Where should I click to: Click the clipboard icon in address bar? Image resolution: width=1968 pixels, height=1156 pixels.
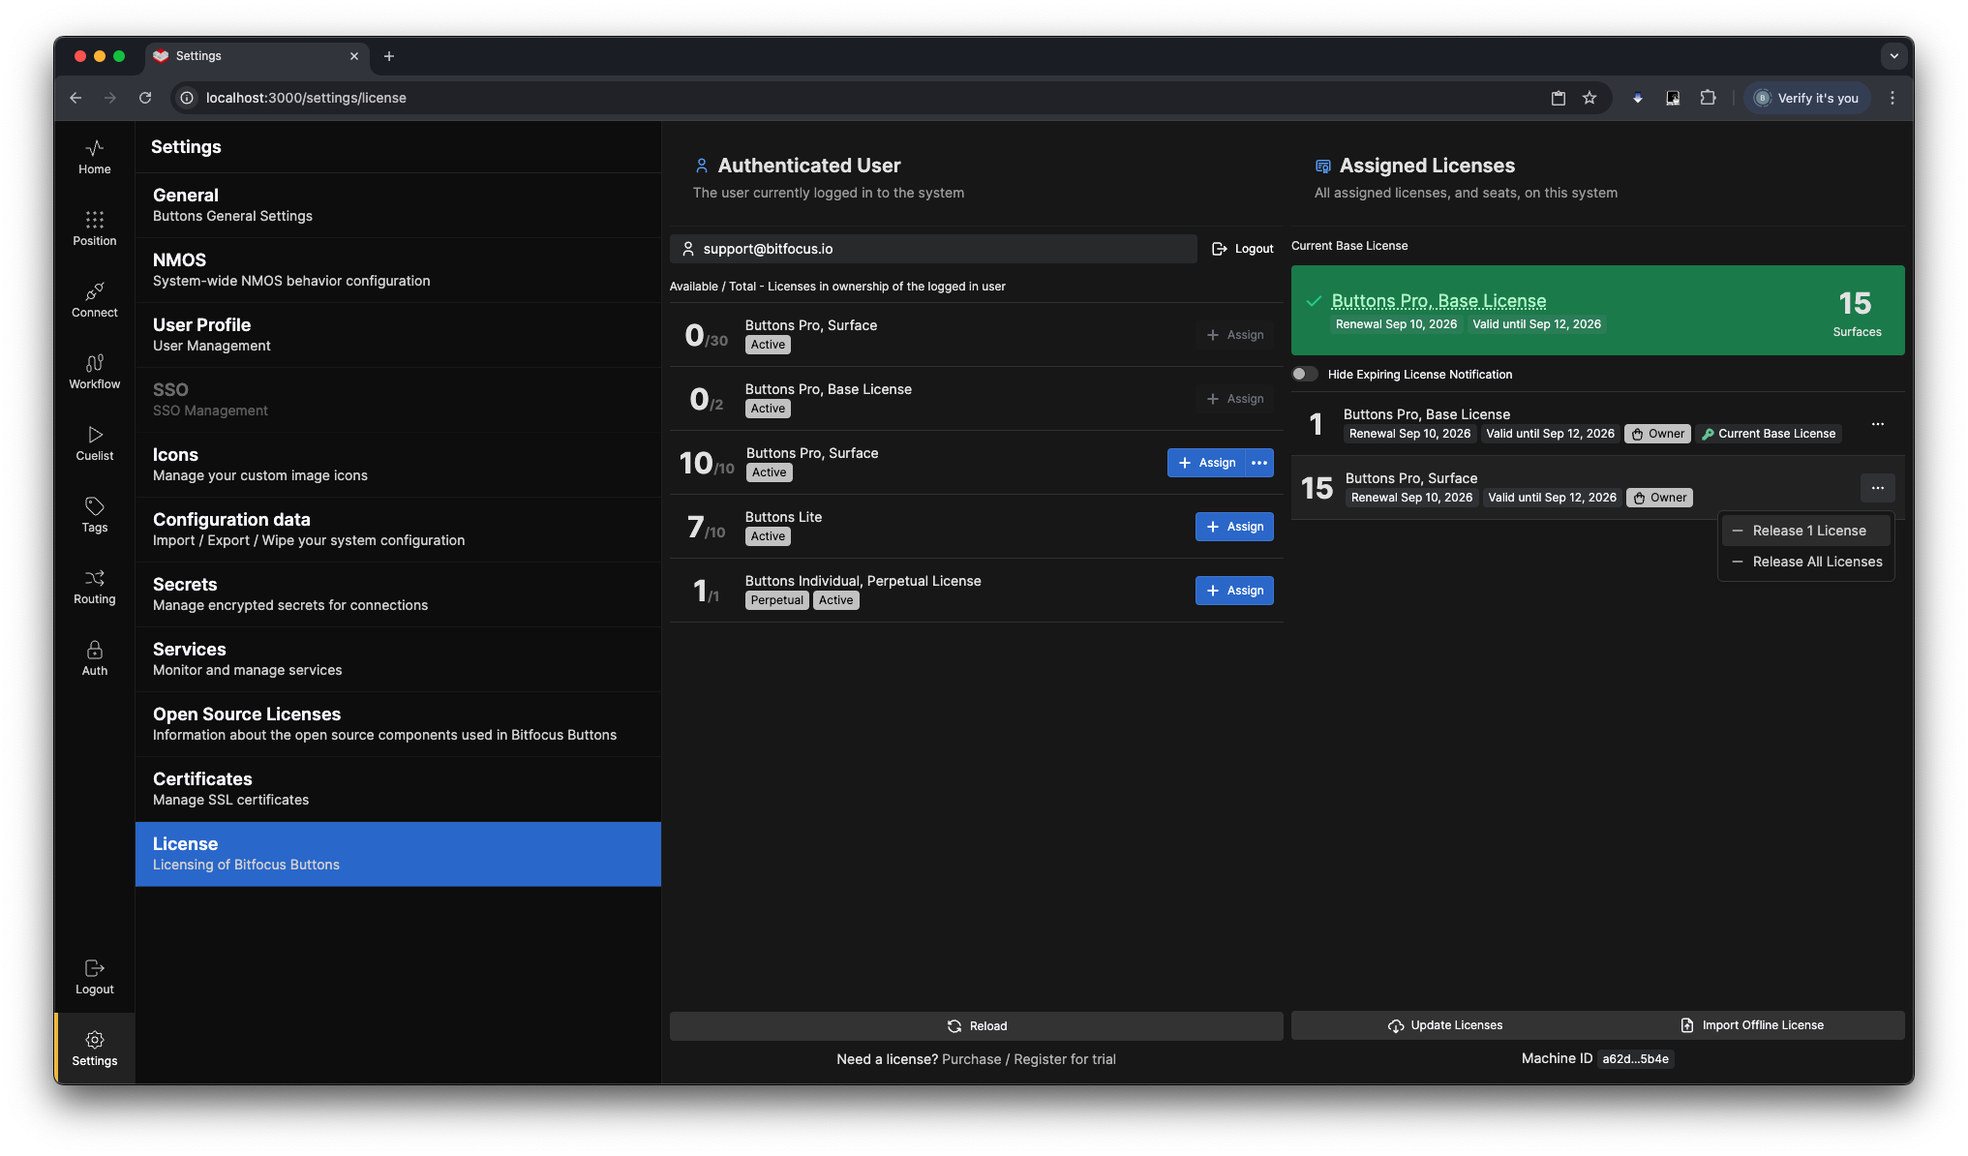click(1559, 98)
